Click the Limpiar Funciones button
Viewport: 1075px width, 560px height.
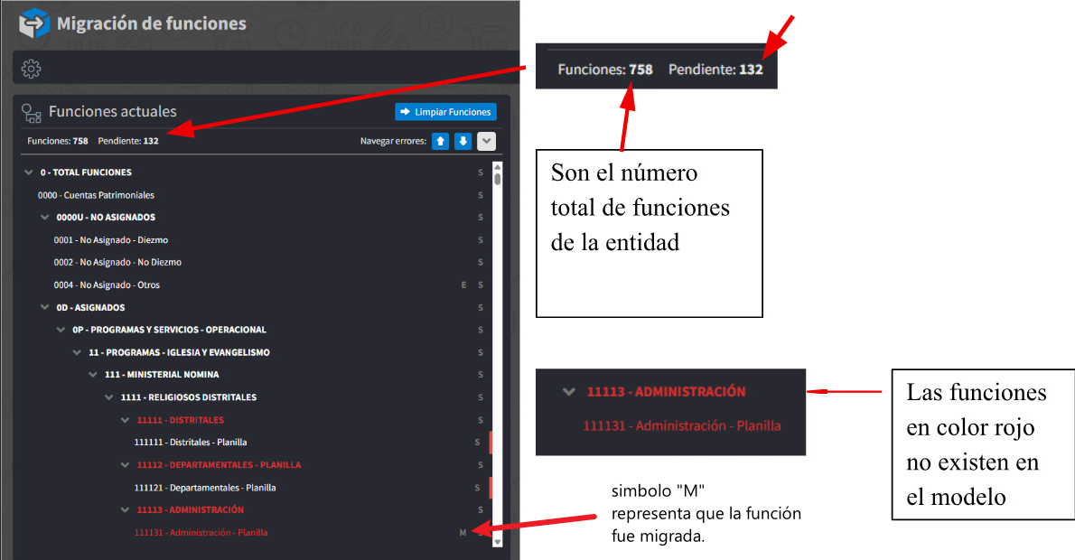click(445, 112)
